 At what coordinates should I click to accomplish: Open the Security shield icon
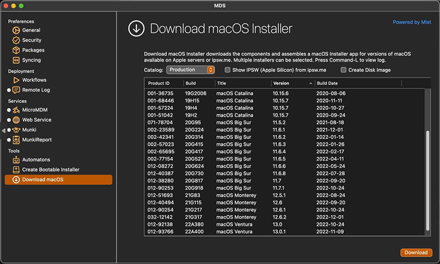pyautogui.click(x=16, y=40)
